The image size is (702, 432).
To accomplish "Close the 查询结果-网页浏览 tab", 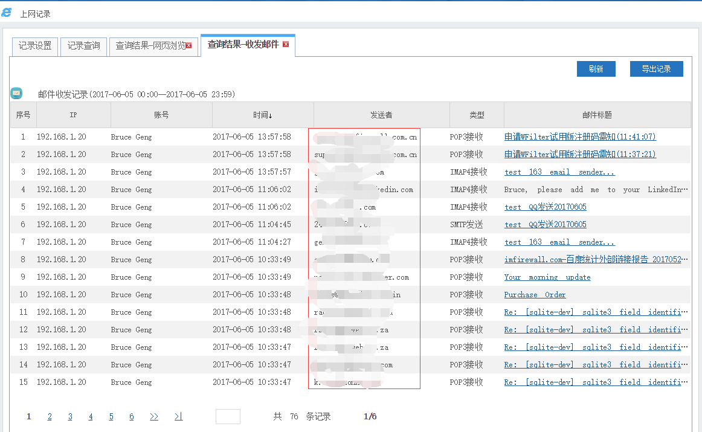I will click(x=188, y=45).
